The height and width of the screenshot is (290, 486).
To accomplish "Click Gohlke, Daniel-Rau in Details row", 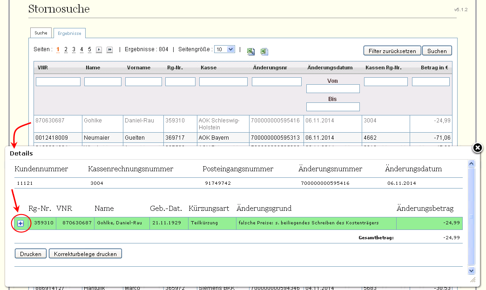I will tap(119, 223).
